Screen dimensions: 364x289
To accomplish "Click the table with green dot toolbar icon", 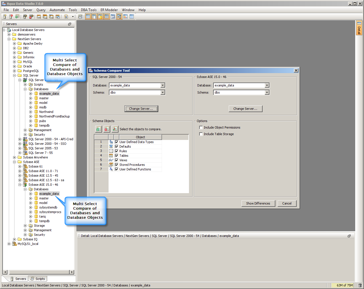I will (x=17, y=17).
